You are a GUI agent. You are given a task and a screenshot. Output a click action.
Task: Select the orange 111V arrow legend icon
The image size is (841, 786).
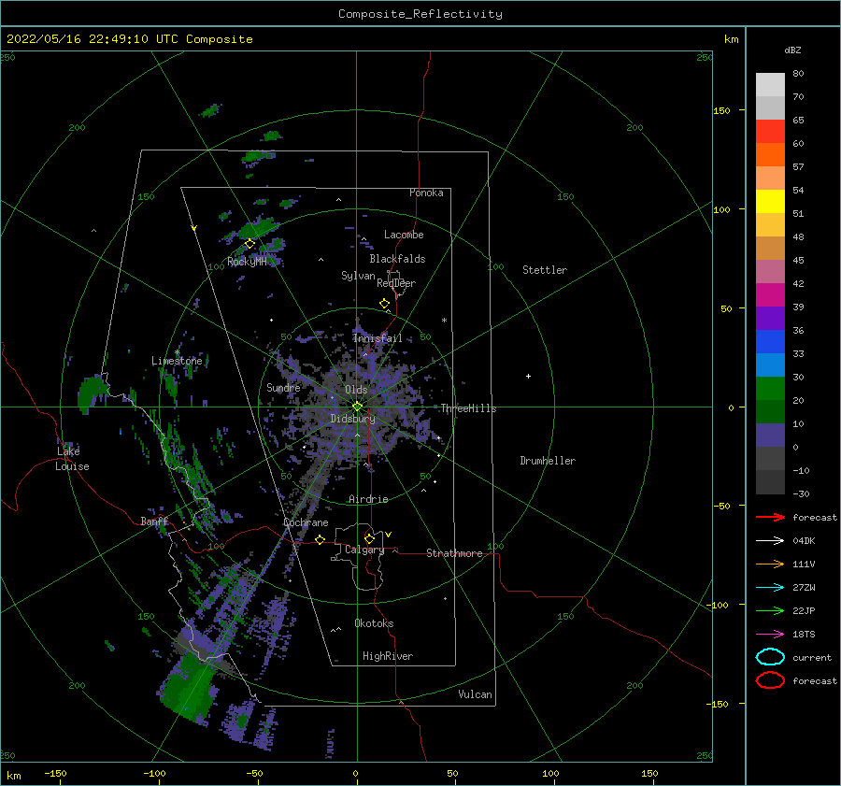(x=770, y=564)
